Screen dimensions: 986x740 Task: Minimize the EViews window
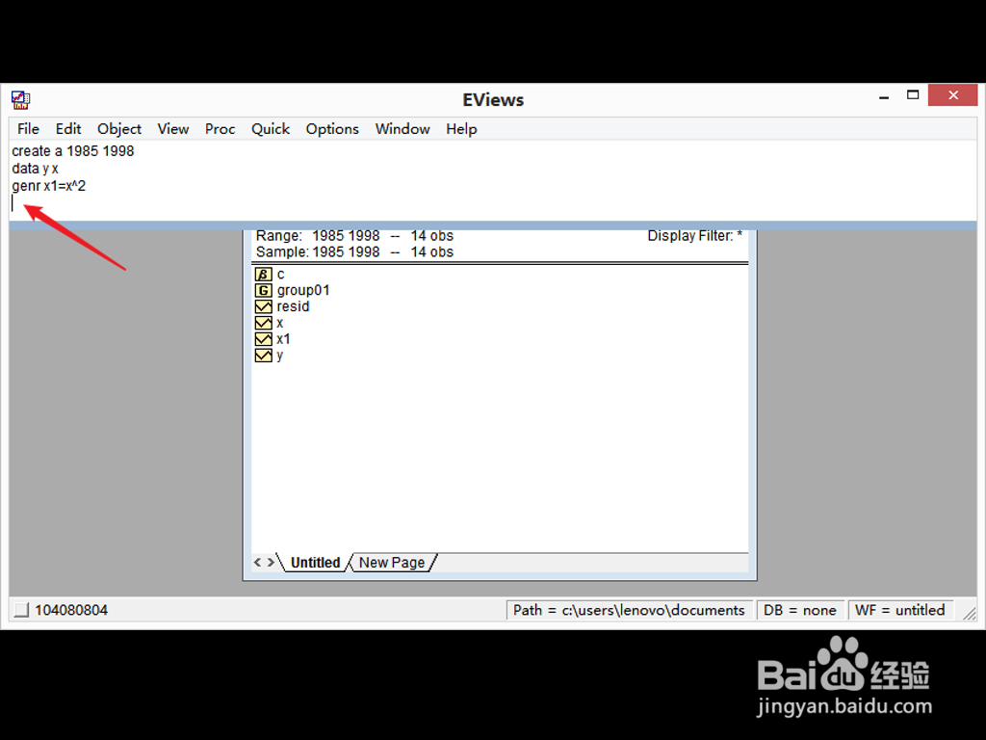pos(884,96)
